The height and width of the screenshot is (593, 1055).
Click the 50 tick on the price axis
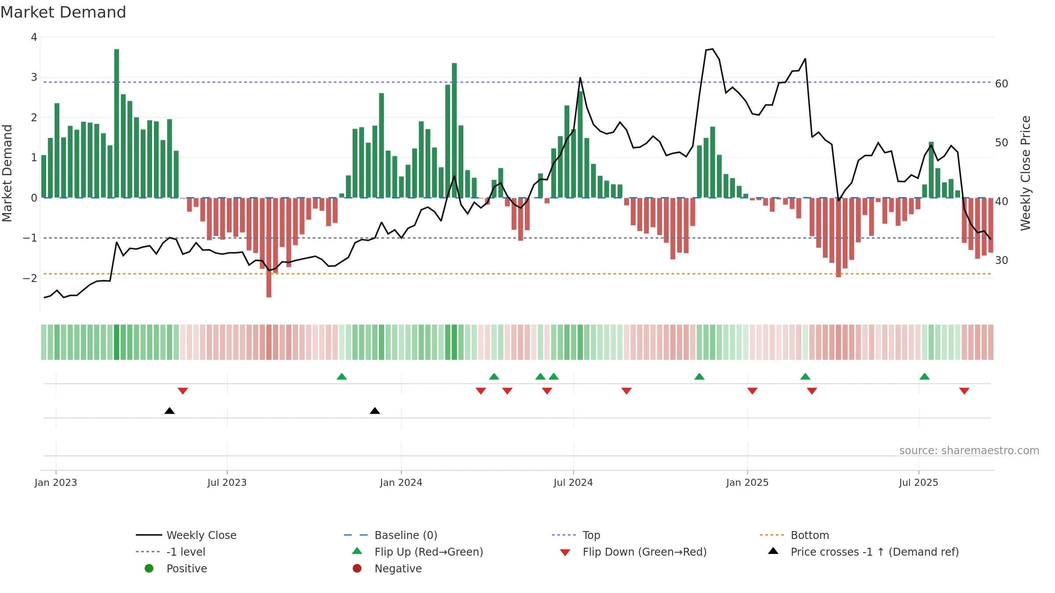coord(1002,143)
